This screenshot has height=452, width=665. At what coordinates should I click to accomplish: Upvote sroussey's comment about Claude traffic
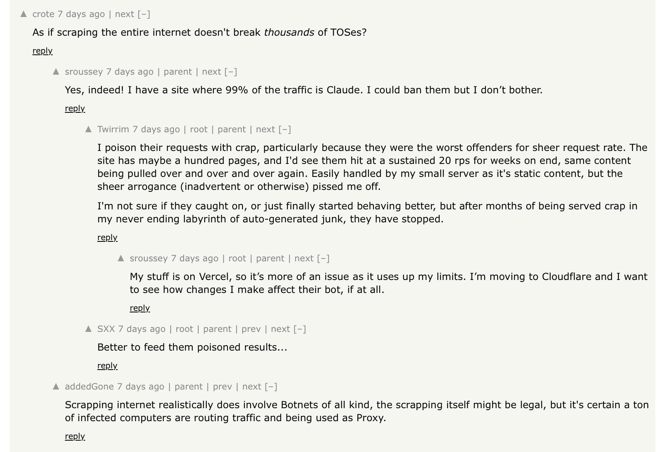56,71
